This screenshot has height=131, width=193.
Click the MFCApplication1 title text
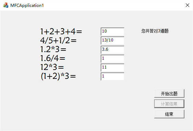tap(27, 5)
